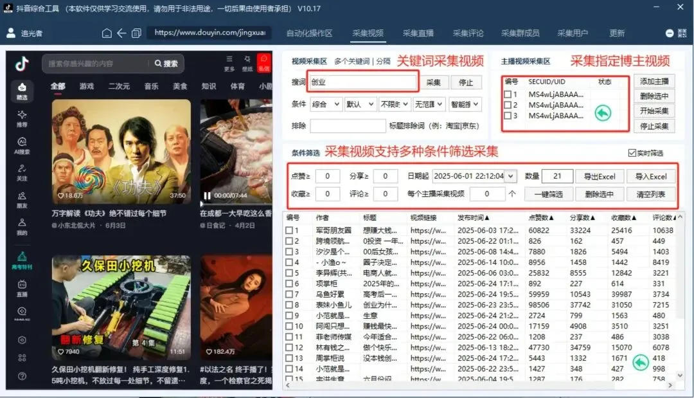Open the 综合 condition dropdown
This screenshot has width=694, height=398.
click(x=326, y=104)
